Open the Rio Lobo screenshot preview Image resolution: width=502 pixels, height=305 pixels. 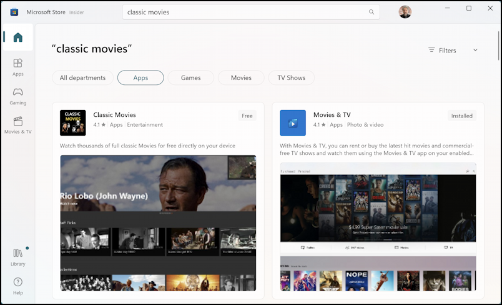pyautogui.click(x=158, y=223)
